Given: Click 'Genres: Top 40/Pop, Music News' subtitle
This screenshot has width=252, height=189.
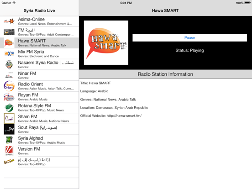Looking at the screenshot, I should (41, 110).
